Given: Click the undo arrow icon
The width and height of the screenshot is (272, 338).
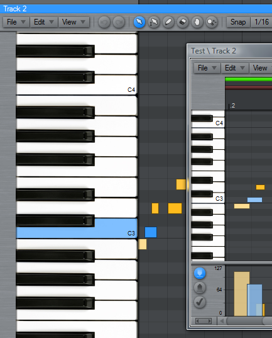Looking at the screenshot, I should coord(104,22).
